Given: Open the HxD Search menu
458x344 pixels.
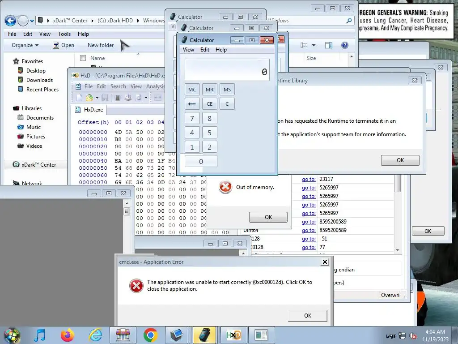Looking at the screenshot, I should (x=118, y=86).
